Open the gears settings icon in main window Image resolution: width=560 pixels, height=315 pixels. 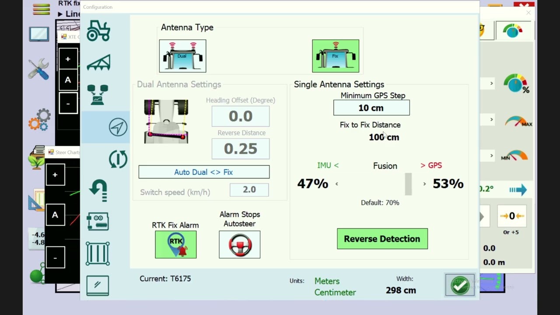click(x=39, y=120)
